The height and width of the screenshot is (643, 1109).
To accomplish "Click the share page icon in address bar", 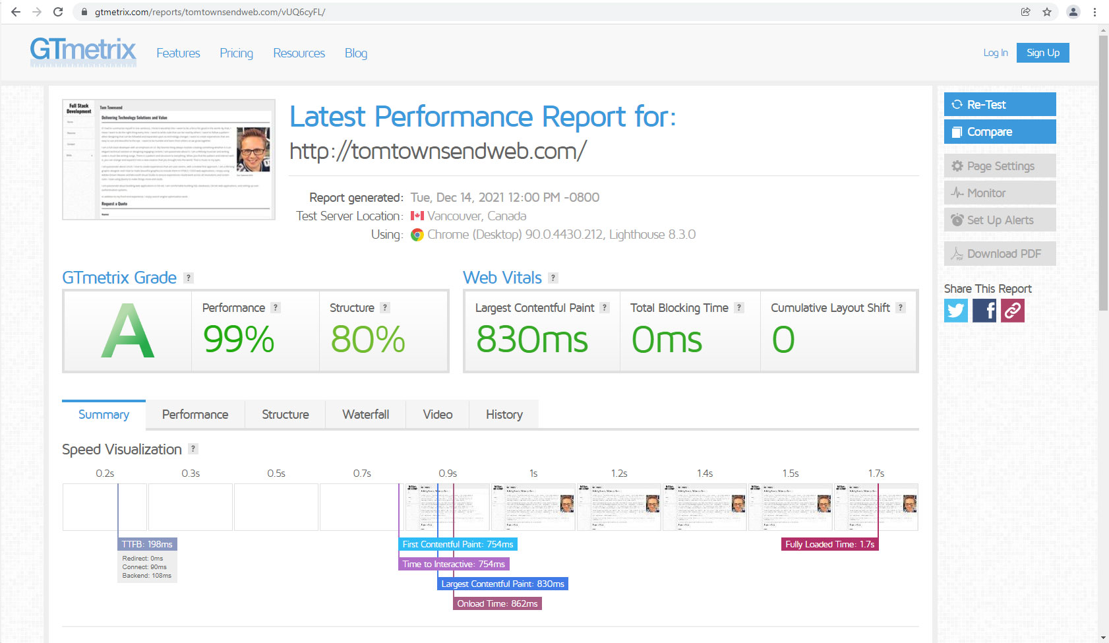I will coord(1026,12).
